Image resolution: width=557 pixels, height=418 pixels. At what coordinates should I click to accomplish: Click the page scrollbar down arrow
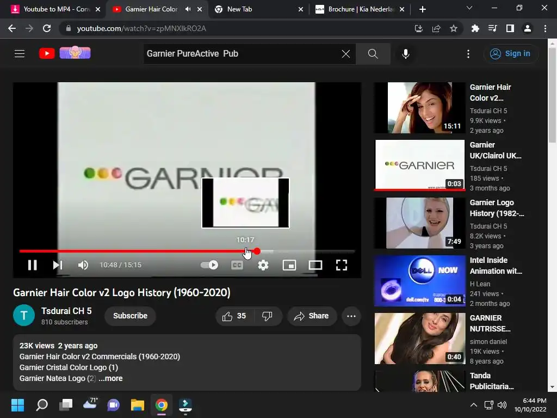coord(553,387)
